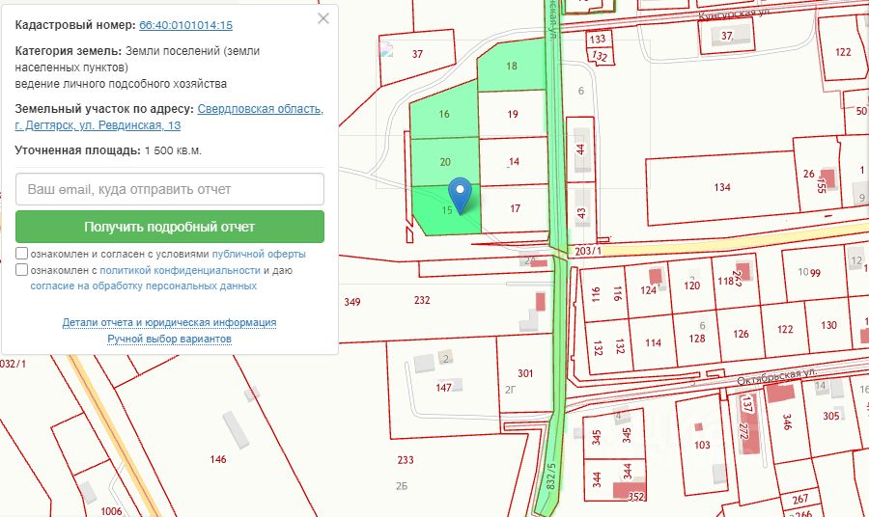Image resolution: width=869 pixels, height=517 pixels.
Task: Focus the email input for report
Action: point(170,189)
